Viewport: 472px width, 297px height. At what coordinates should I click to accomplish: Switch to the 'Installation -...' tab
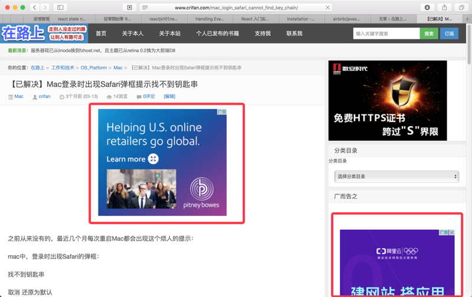coord(301,19)
